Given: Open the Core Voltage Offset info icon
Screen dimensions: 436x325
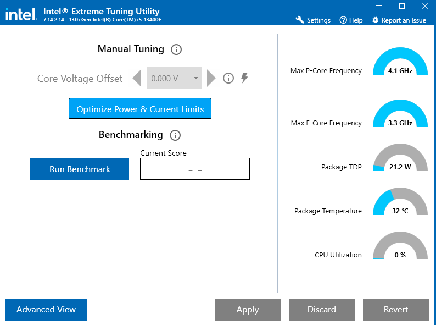Looking at the screenshot, I should [228, 78].
